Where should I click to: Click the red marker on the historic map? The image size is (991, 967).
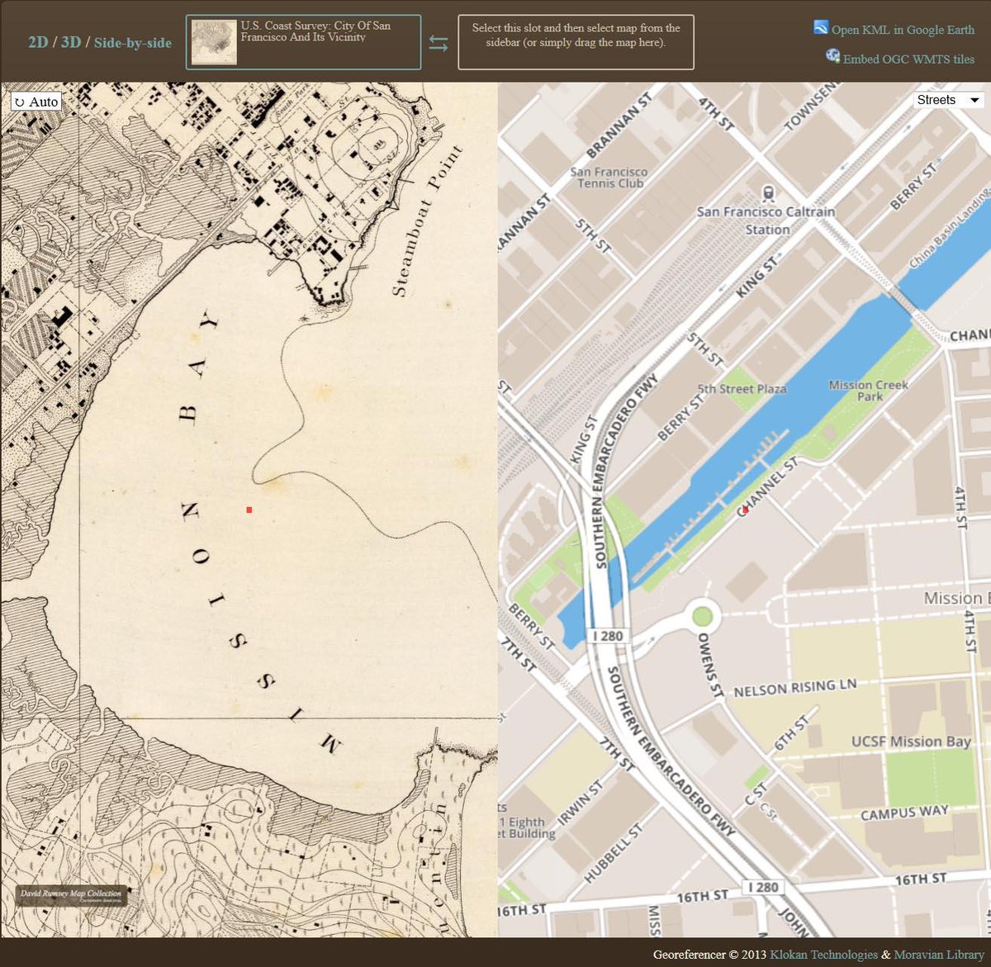[x=249, y=510]
